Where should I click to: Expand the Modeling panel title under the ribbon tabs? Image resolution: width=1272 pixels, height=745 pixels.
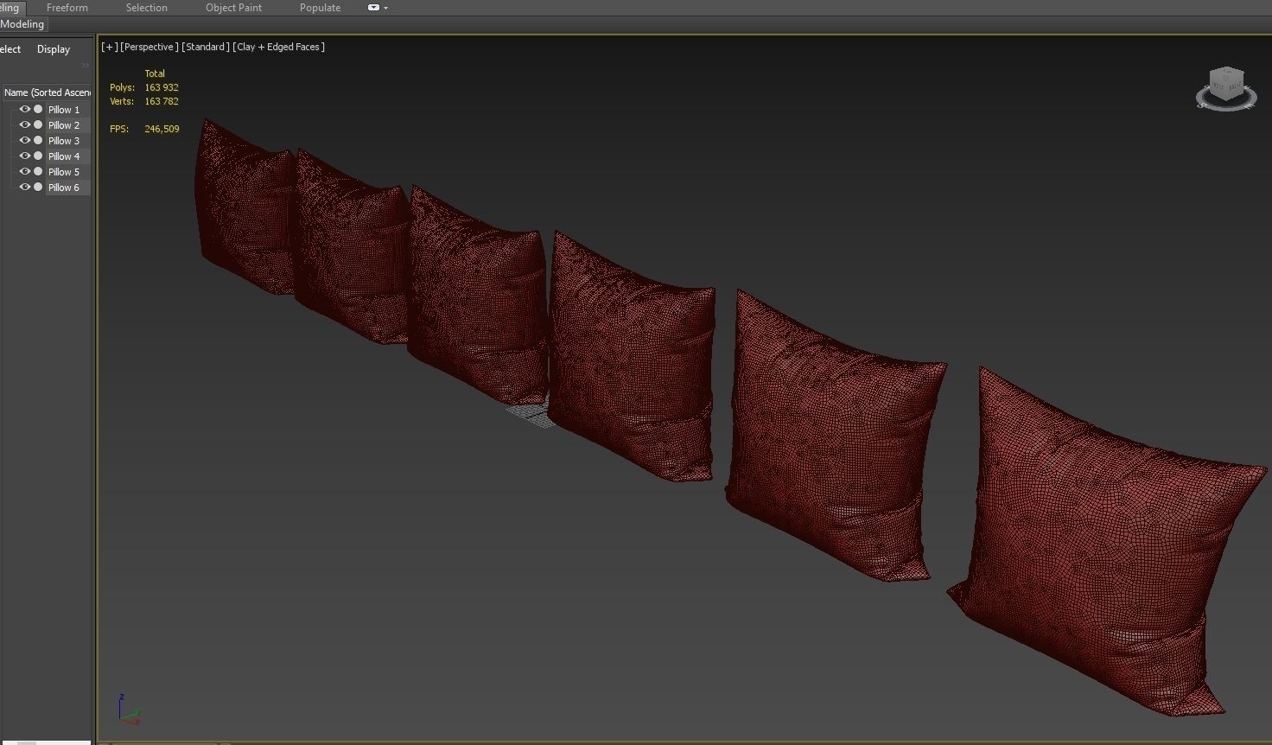22,24
